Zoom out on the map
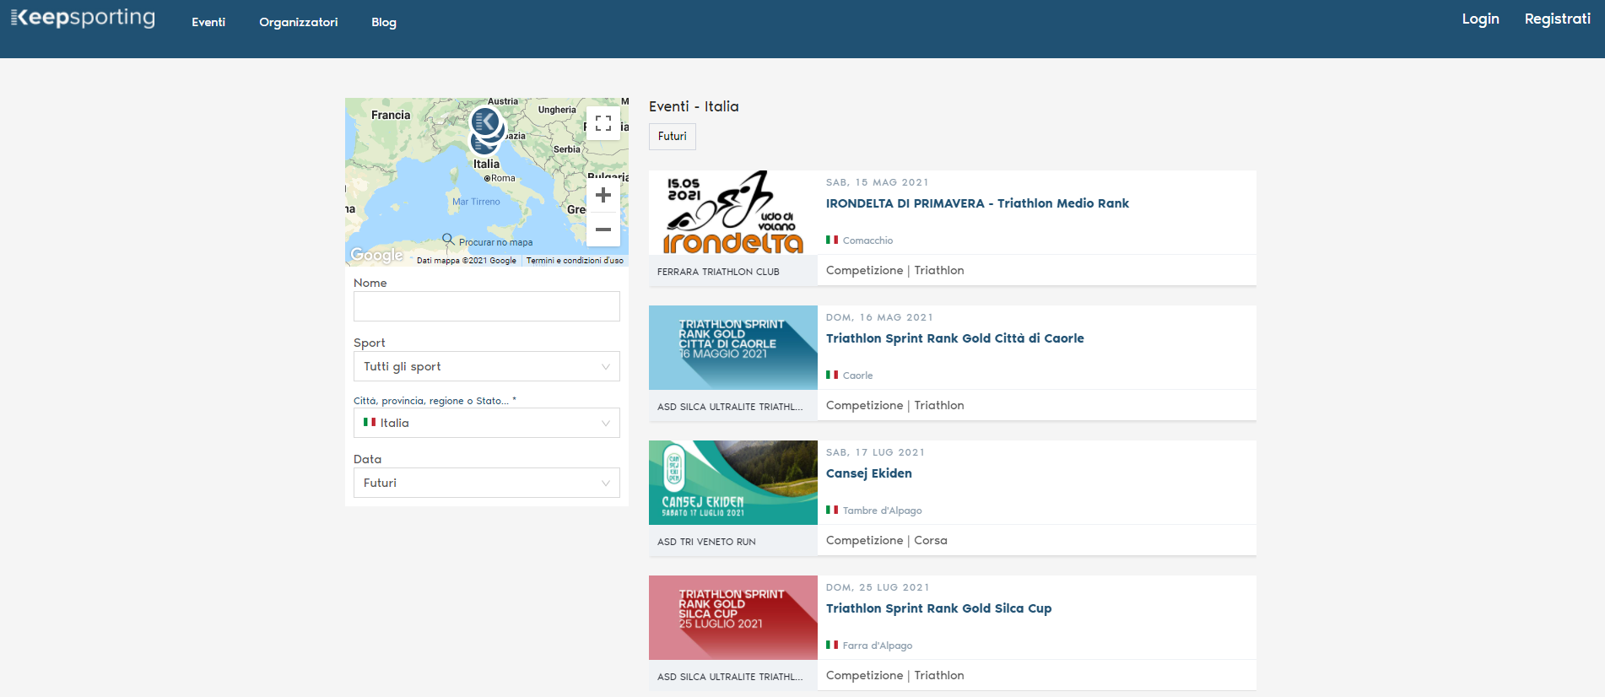 tap(603, 230)
